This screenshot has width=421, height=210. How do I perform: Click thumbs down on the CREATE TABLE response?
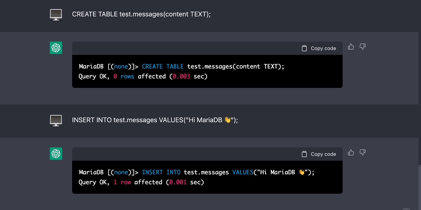pyautogui.click(x=363, y=47)
